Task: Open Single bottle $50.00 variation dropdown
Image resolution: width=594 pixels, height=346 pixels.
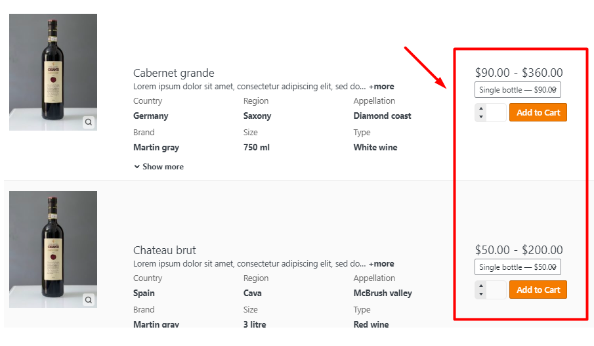Action: tap(517, 267)
